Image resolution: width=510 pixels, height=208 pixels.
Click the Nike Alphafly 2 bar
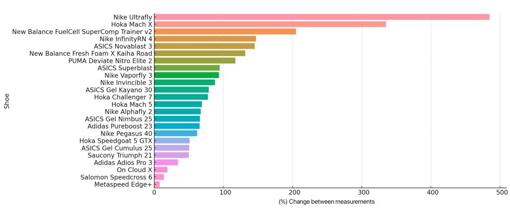click(178, 112)
